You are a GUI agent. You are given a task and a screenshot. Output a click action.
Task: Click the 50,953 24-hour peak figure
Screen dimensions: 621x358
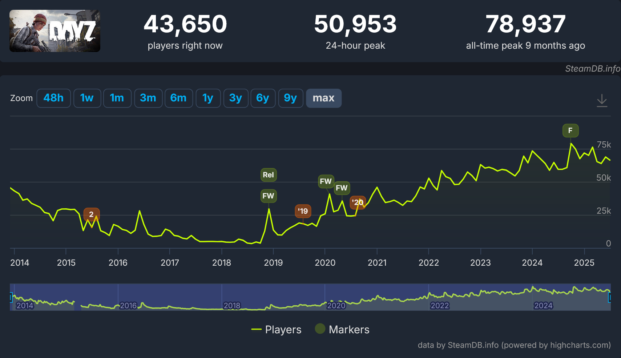(355, 24)
